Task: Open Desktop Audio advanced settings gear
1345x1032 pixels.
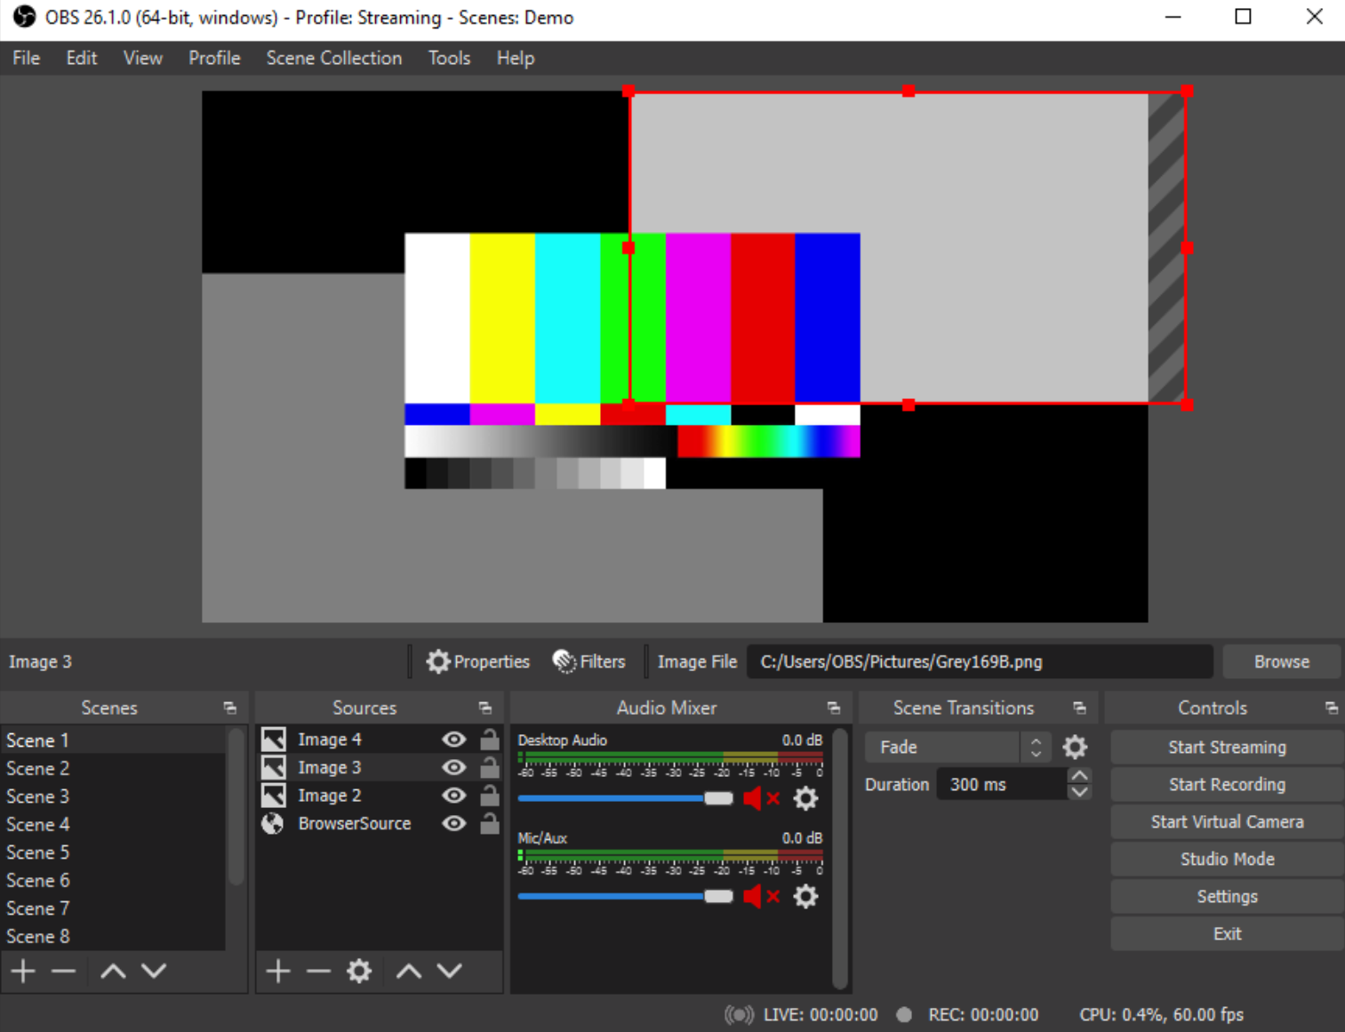Action: tap(805, 798)
